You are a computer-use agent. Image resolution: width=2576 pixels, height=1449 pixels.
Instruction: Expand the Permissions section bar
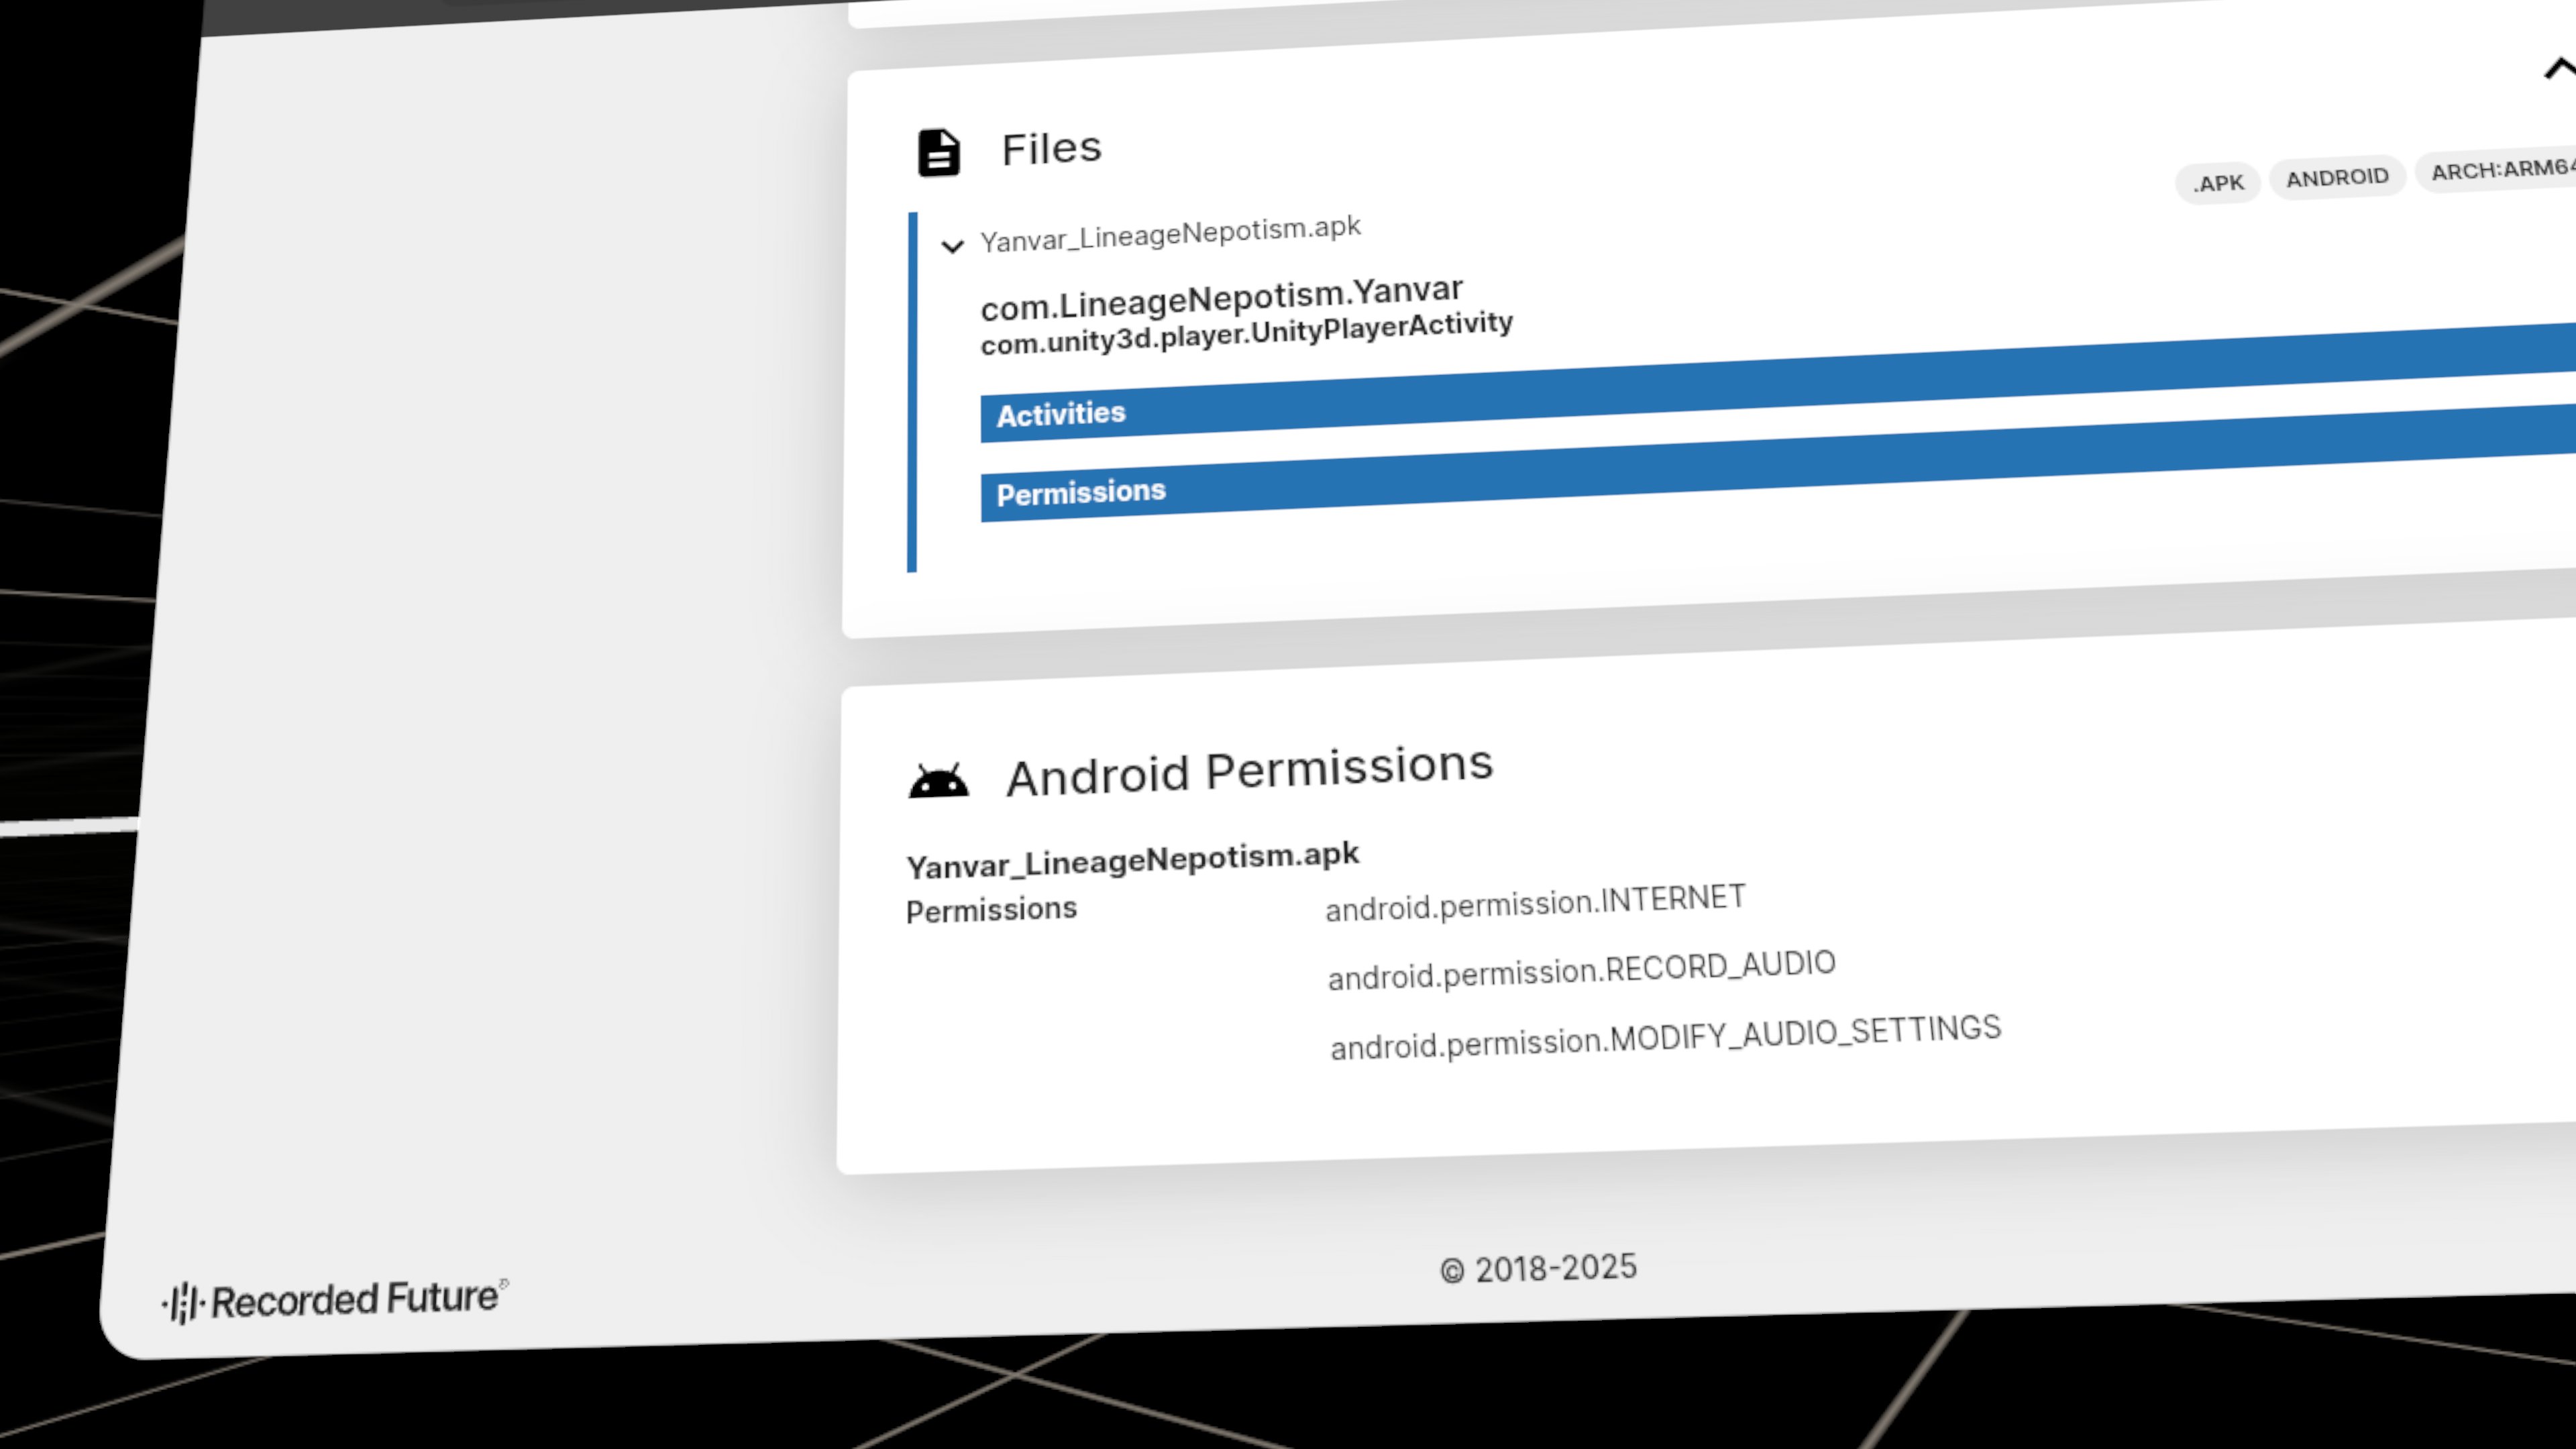[x=1778, y=463]
